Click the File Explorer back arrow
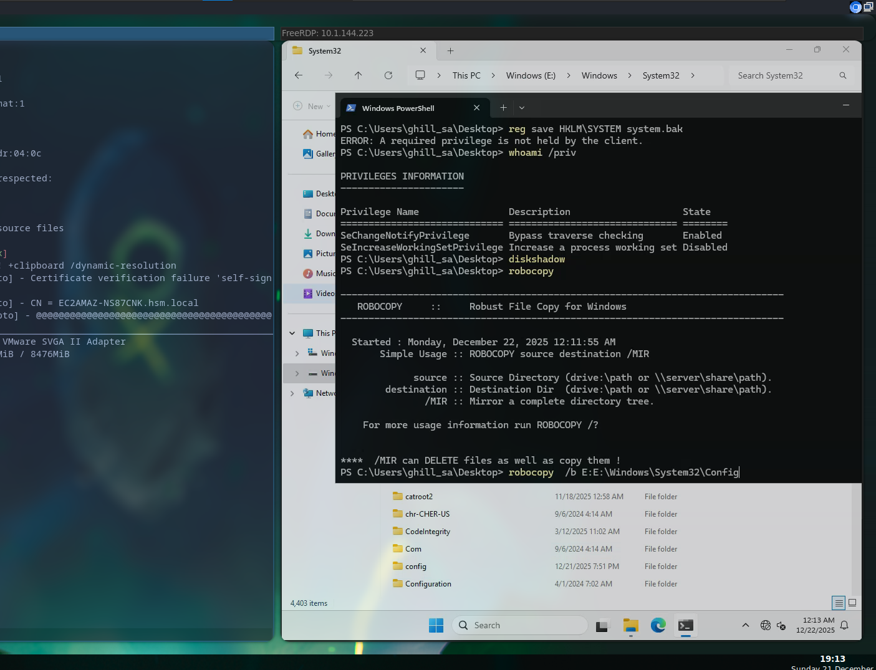The image size is (876, 670). pyautogui.click(x=299, y=75)
